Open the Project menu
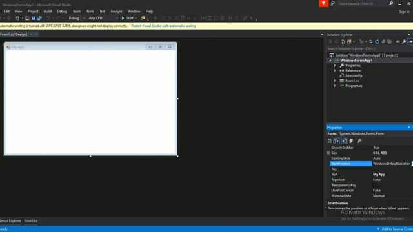The height and width of the screenshot is (232, 413). tap(33, 12)
